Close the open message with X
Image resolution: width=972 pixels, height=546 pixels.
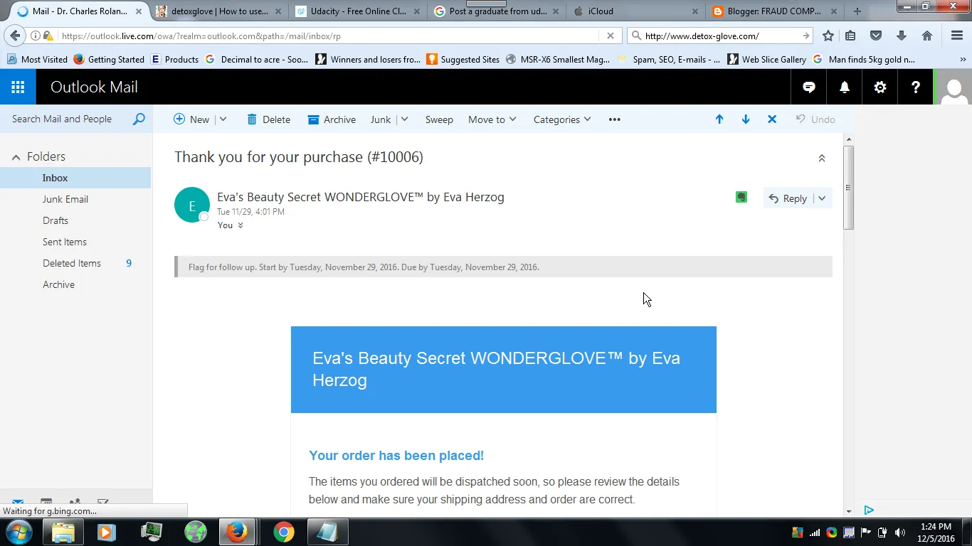772,119
